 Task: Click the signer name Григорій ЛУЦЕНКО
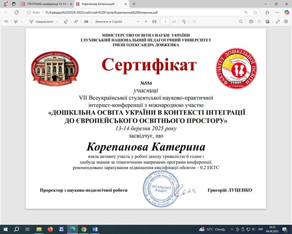coord(230,190)
